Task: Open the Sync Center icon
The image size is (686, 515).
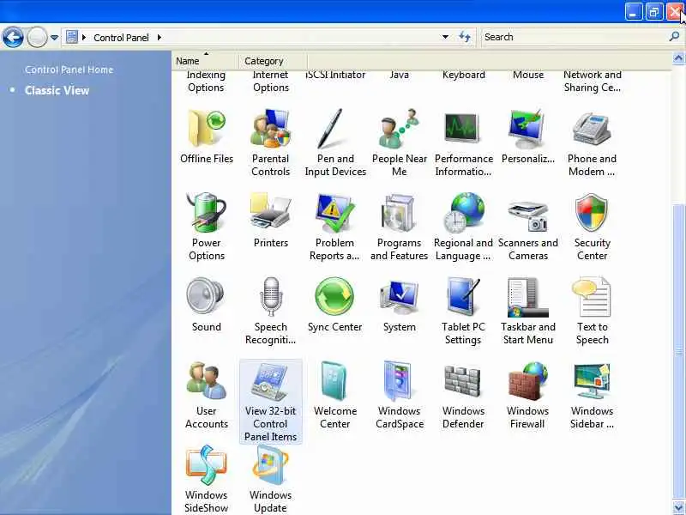Action: click(x=334, y=296)
